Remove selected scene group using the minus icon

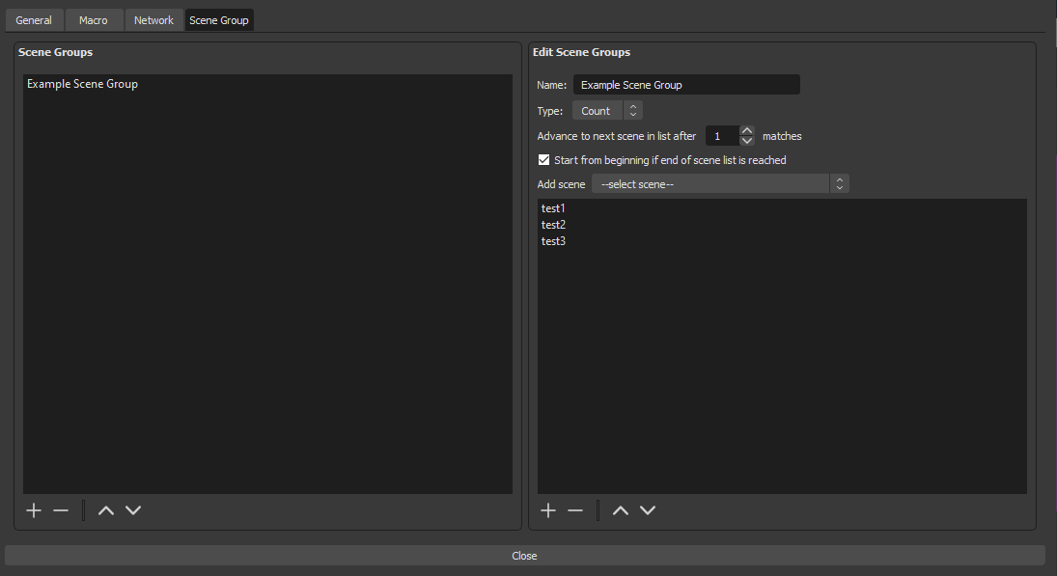61,510
